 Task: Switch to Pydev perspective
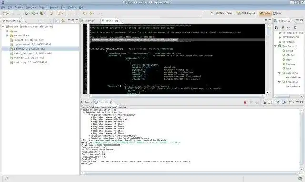point(265,13)
